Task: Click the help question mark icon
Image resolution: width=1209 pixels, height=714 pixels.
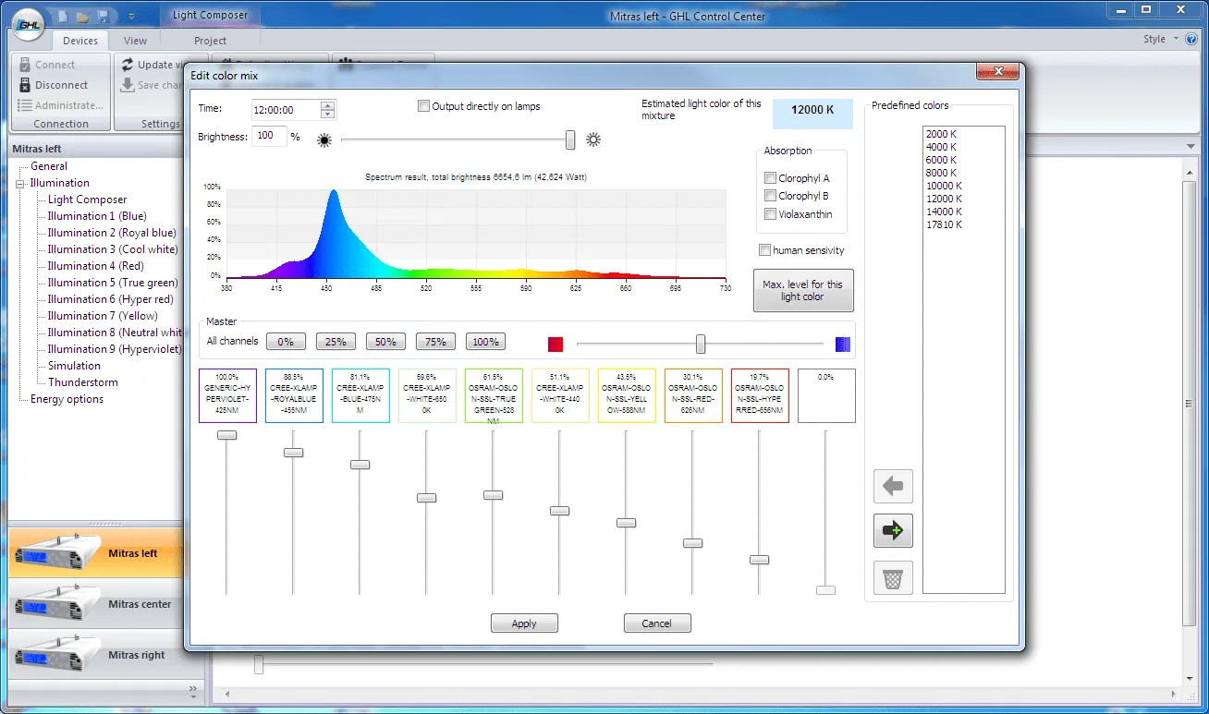Action: pos(1191,39)
